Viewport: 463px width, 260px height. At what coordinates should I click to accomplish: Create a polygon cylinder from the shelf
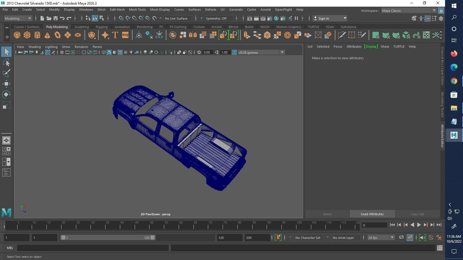click(x=37, y=35)
